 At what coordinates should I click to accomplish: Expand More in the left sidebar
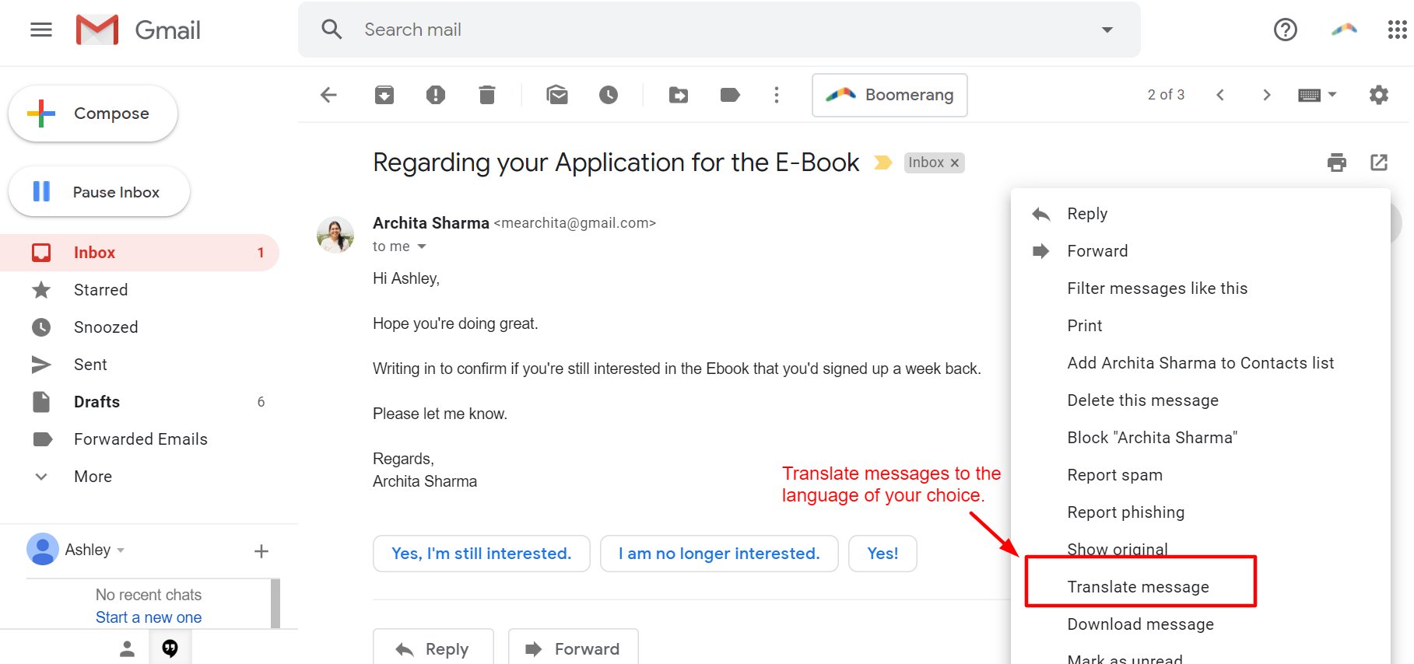93,477
